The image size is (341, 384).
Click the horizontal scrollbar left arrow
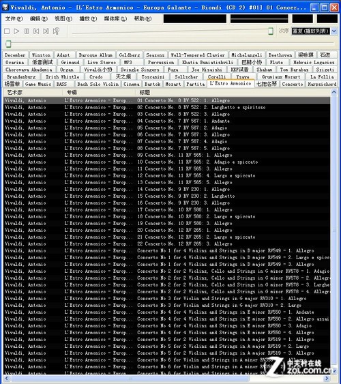click(x=6, y=378)
